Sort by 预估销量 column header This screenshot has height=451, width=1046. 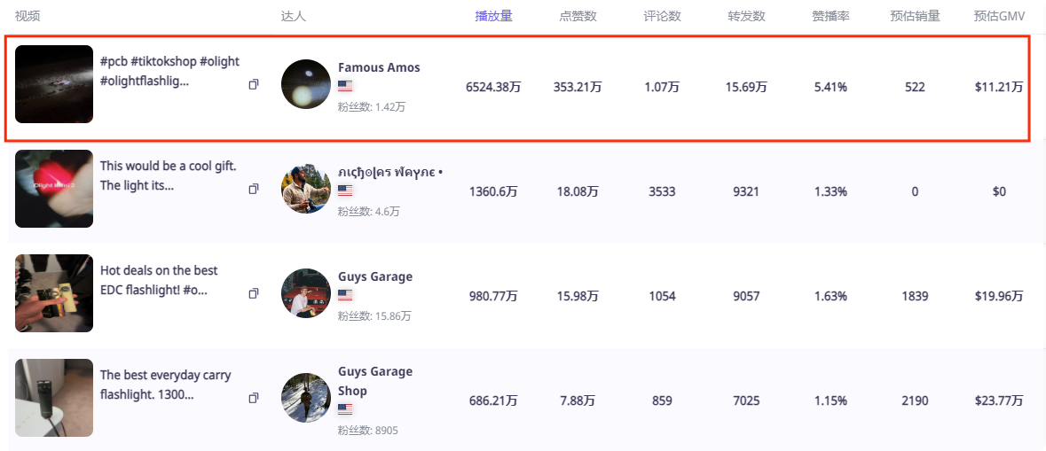[x=915, y=16]
